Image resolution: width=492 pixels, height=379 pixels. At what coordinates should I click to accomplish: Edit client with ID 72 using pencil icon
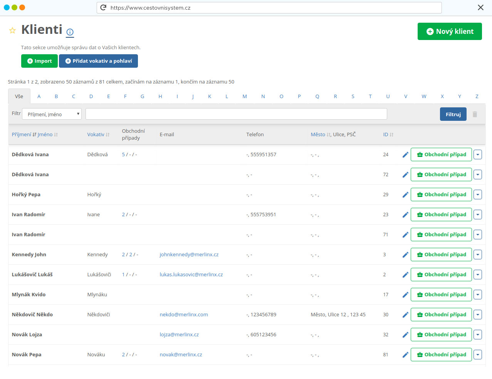[405, 175]
